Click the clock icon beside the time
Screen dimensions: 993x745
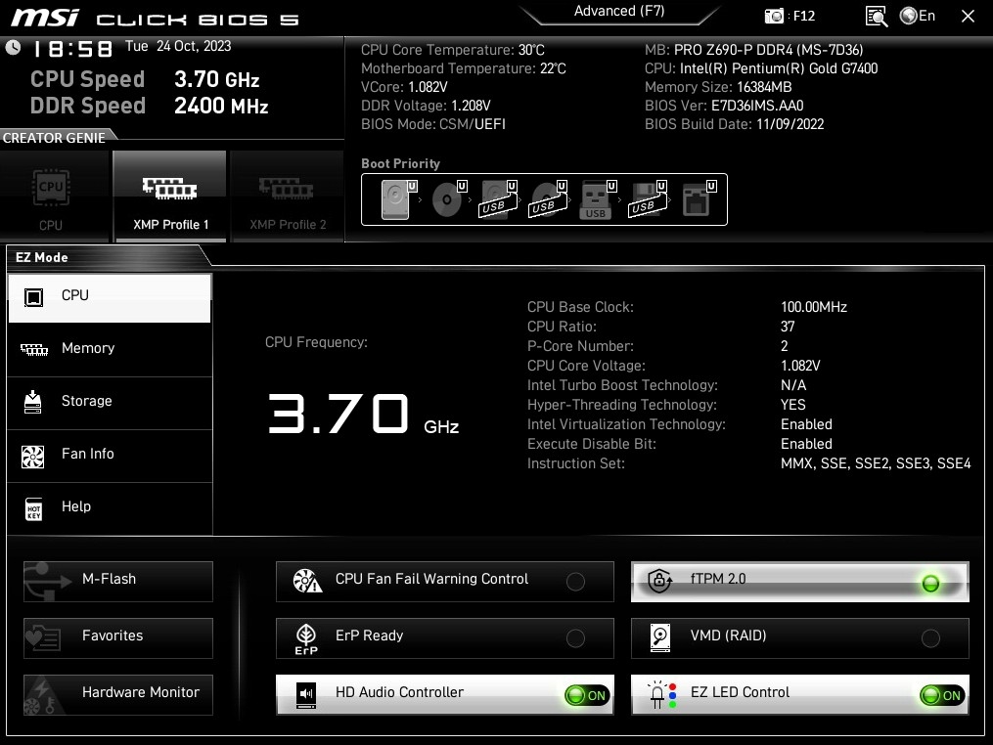[13, 47]
